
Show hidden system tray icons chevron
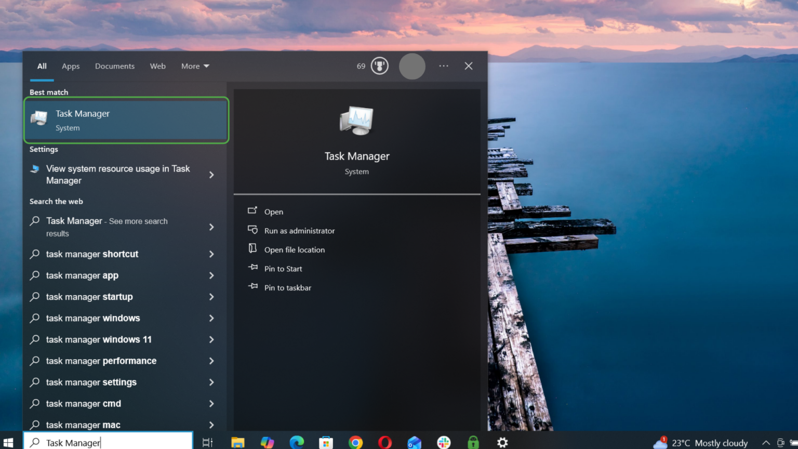[x=766, y=443]
